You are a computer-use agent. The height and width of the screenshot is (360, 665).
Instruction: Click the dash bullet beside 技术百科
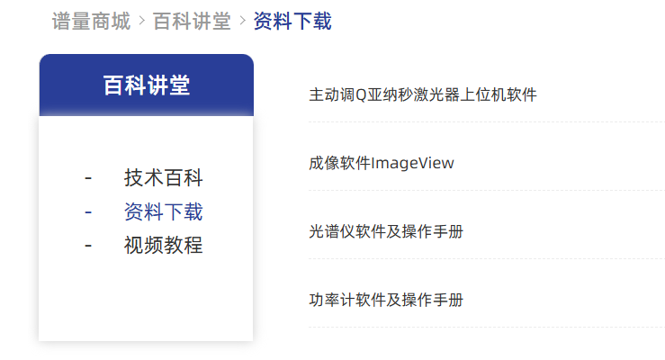point(88,178)
